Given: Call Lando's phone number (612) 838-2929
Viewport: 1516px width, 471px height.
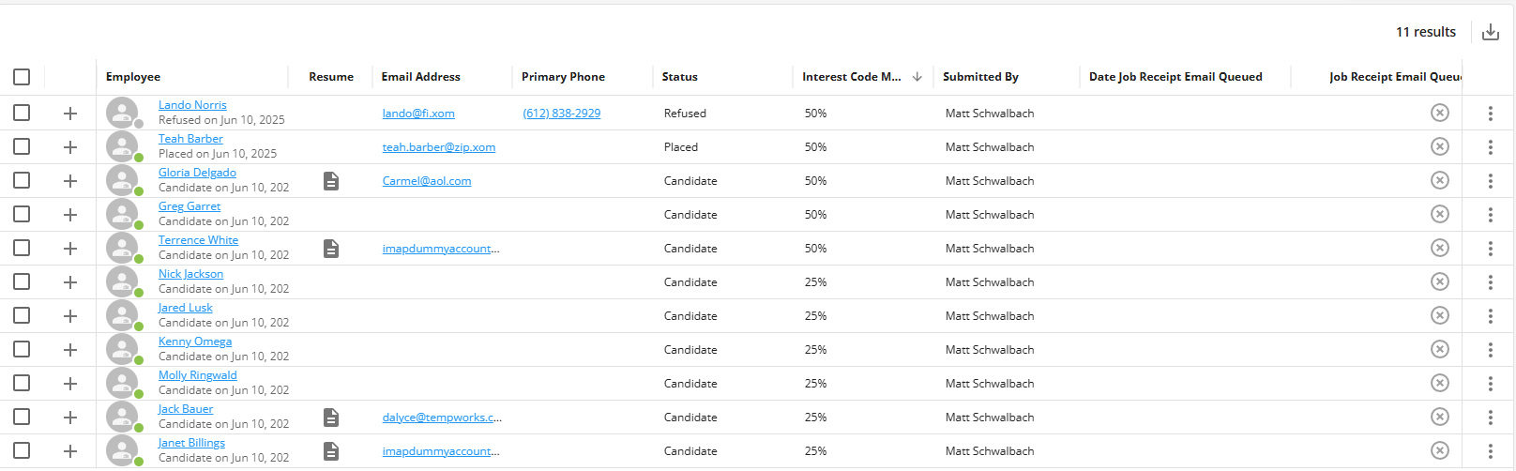Looking at the screenshot, I should pyautogui.click(x=561, y=114).
